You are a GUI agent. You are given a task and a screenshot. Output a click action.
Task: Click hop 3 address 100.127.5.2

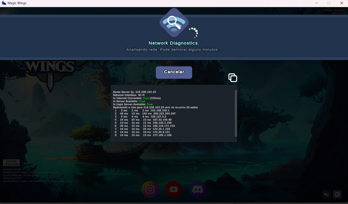pos(158,117)
